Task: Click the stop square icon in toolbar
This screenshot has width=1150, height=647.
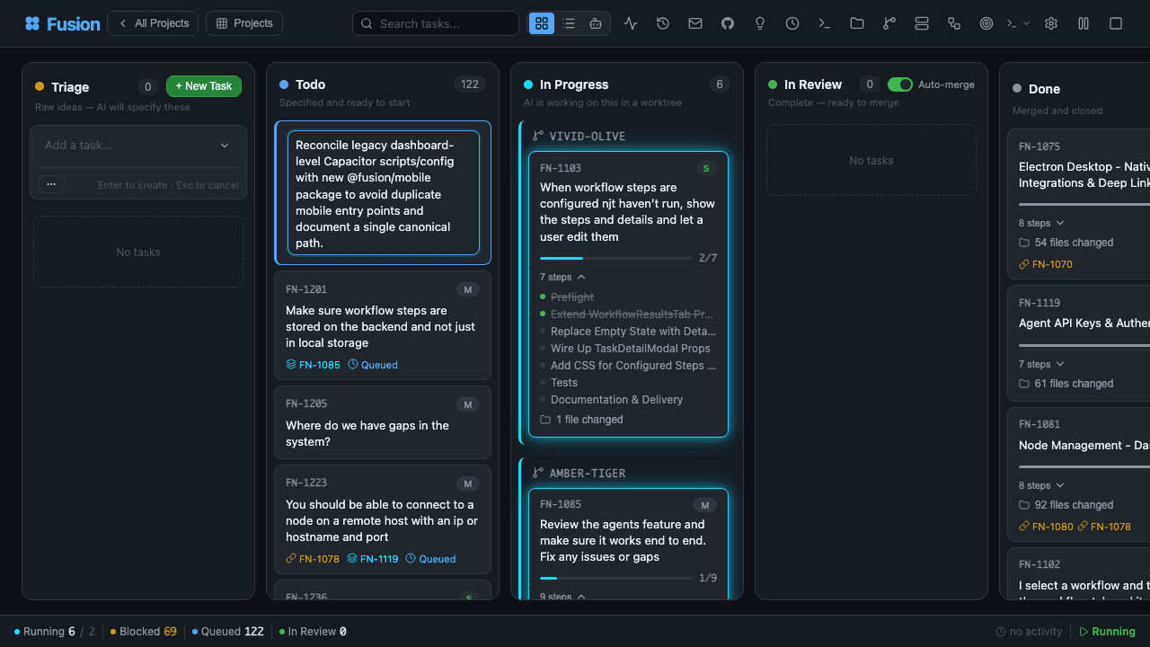Action: [x=1116, y=23]
